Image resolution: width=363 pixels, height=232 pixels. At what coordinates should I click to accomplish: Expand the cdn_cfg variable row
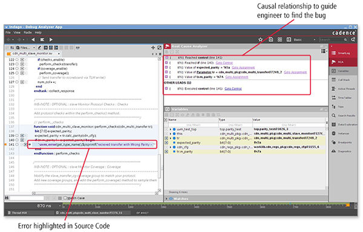[171, 147]
